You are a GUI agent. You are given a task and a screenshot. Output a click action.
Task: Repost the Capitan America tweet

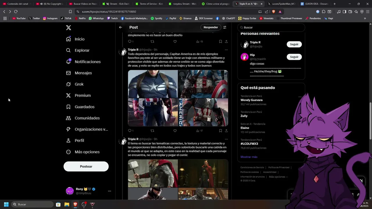pyautogui.click(x=152, y=131)
